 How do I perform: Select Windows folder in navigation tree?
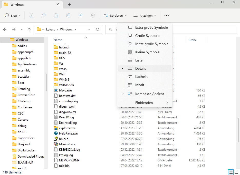pos(22,39)
